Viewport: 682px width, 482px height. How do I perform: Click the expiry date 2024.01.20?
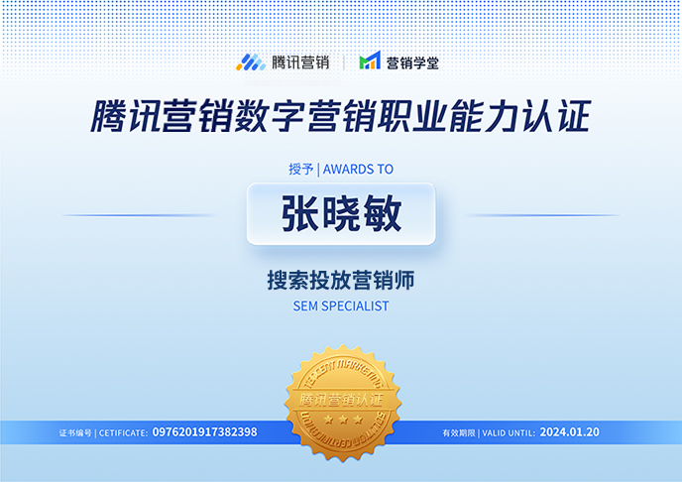pyautogui.click(x=570, y=432)
